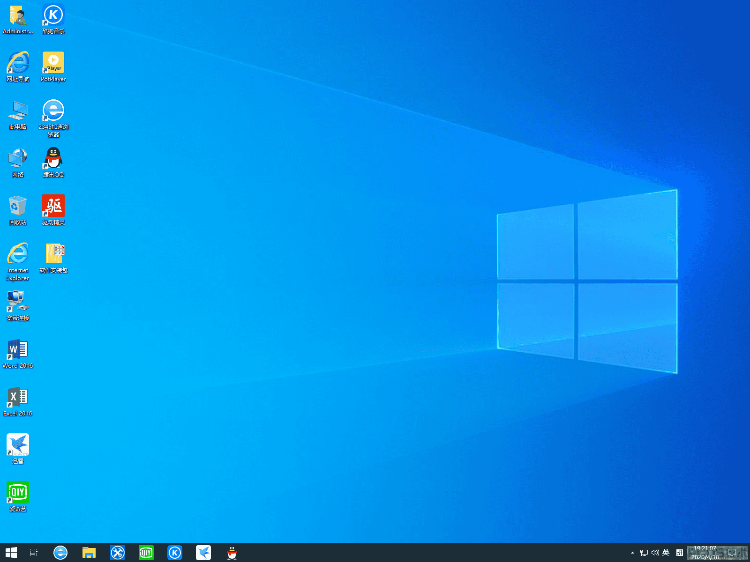Select the 腾讯QQ penguin desktop icon
The height and width of the screenshot is (562, 750).
pos(53,163)
